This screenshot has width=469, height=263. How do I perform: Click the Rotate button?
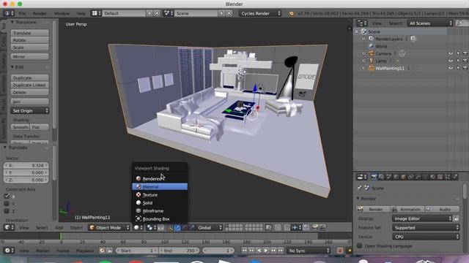(x=29, y=40)
